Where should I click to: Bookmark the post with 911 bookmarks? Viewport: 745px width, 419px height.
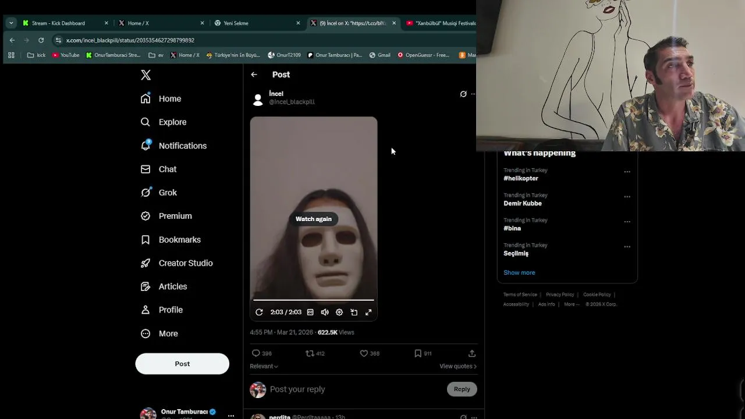coord(423,353)
